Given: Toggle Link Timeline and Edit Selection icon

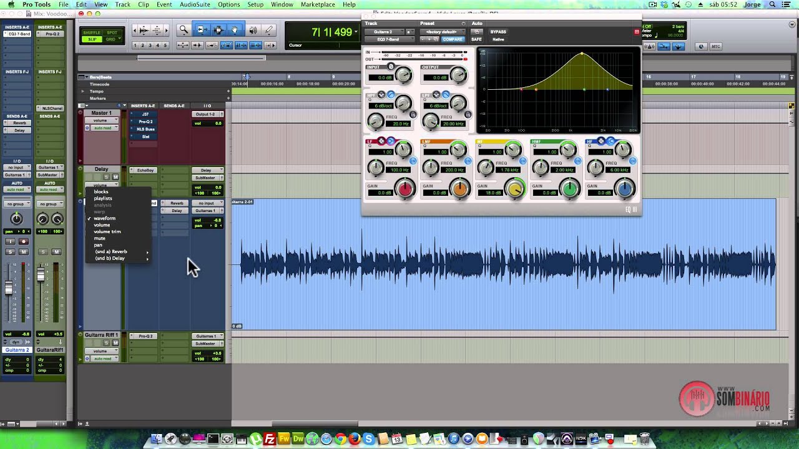Looking at the screenshot, I should [241, 45].
